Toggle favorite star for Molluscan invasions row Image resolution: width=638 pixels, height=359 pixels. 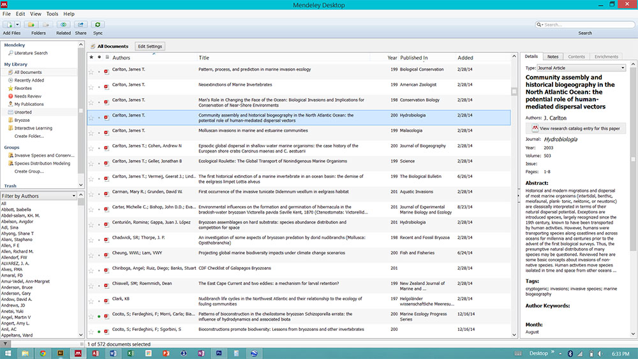pos(91,133)
